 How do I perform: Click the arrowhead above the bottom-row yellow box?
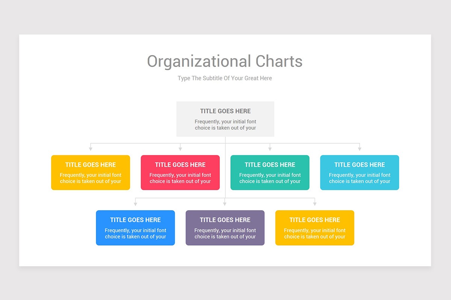pyautogui.click(x=315, y=204)
